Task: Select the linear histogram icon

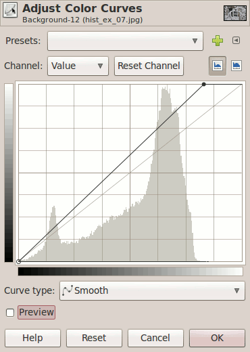Action: click(x=218, y=66)
